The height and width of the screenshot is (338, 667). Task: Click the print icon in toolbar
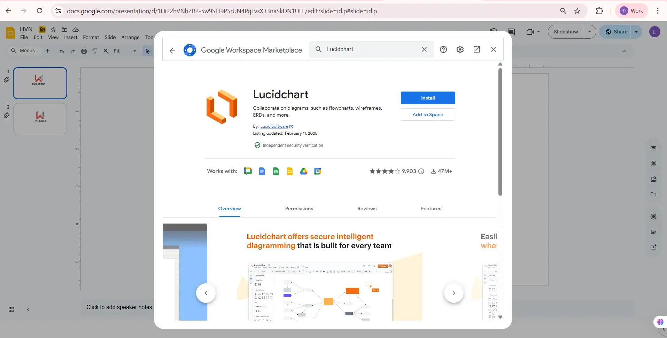tap(84, 51)
